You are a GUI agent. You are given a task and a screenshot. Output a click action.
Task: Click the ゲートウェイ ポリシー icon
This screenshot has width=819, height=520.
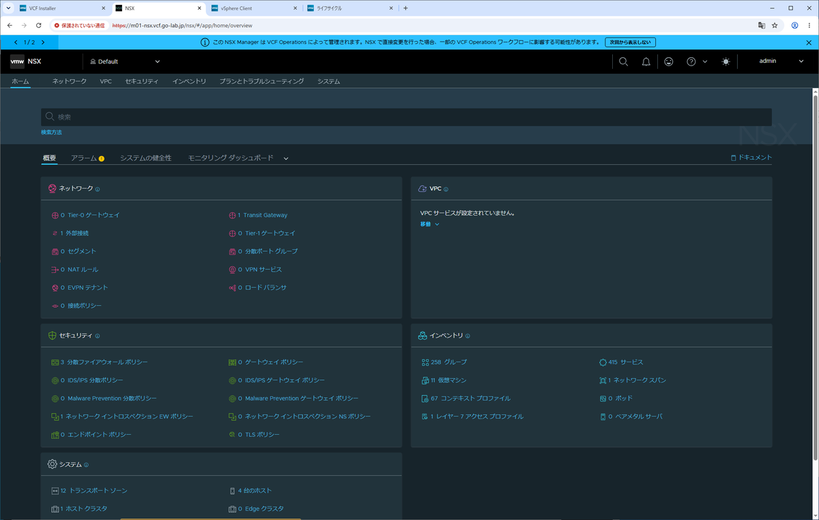(232, 362)
